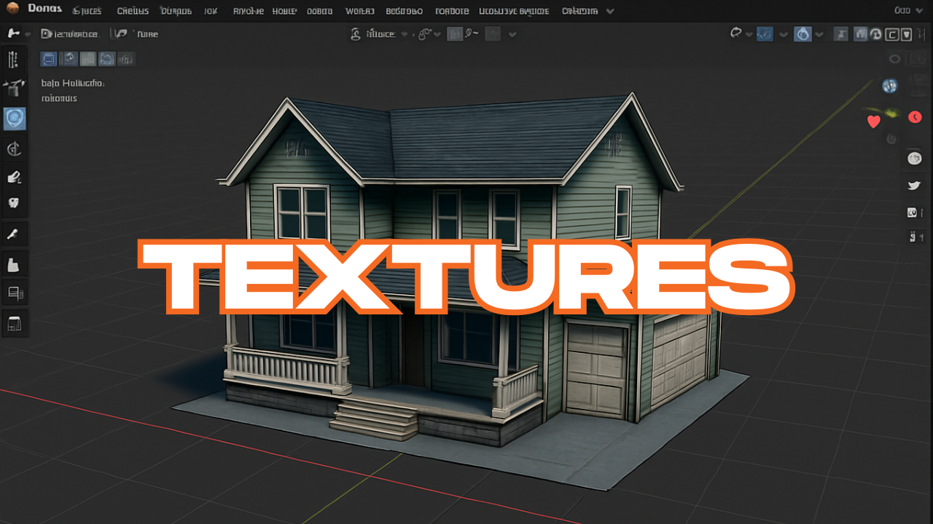Click the red circle button at the right edge
The image size is (933, 524).
(x=916, y=117)
